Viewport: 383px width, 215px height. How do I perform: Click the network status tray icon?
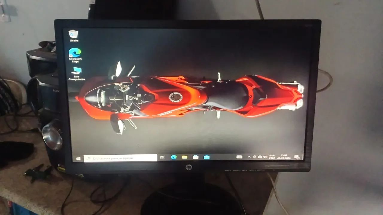(260, 157)
